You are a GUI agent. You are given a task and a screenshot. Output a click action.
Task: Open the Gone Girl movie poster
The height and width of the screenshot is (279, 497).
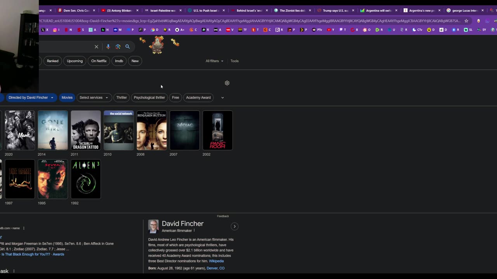tap(53, 130)
